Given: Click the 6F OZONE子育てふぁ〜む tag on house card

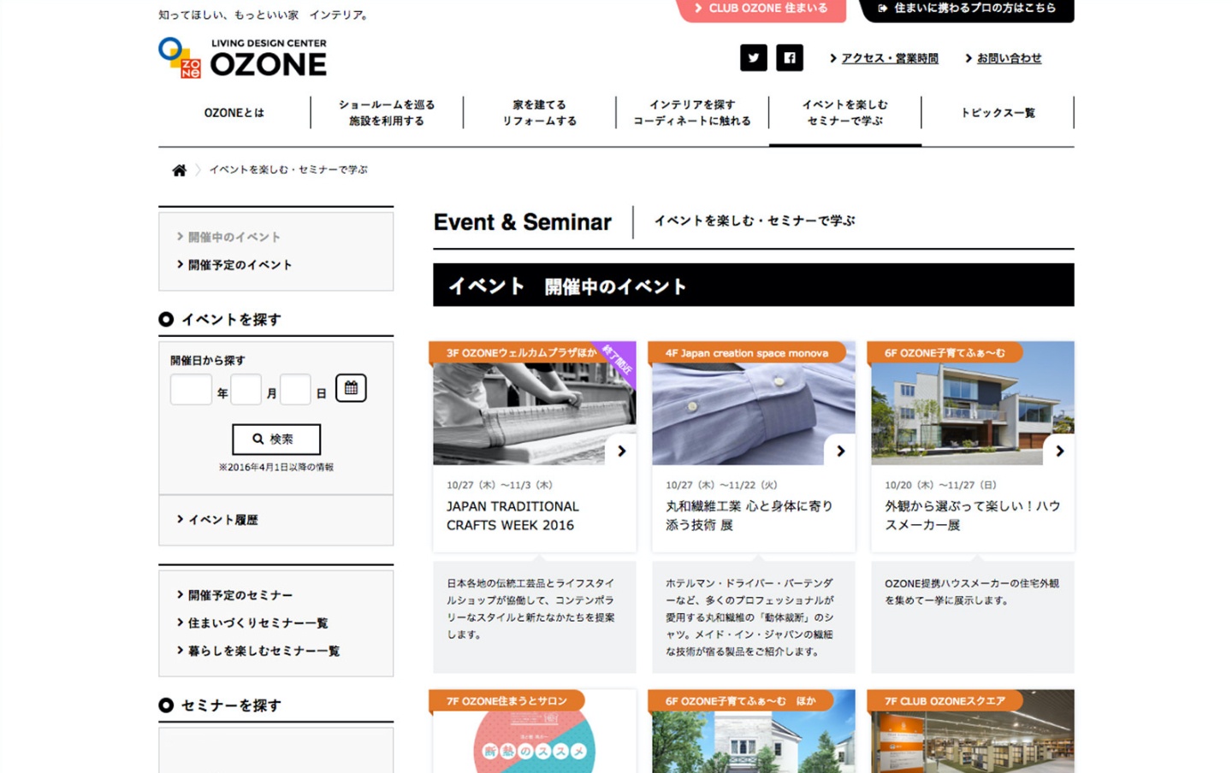Looking at the screenshot, I should coord(945,353).
